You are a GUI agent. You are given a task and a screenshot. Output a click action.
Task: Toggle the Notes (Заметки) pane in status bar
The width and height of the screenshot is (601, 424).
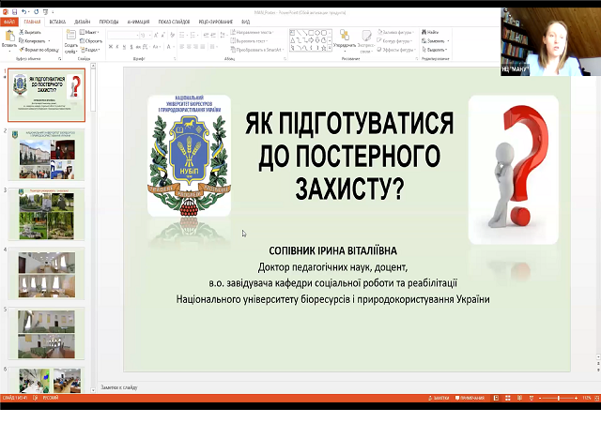pyautogui.click(x=439, y=399)
